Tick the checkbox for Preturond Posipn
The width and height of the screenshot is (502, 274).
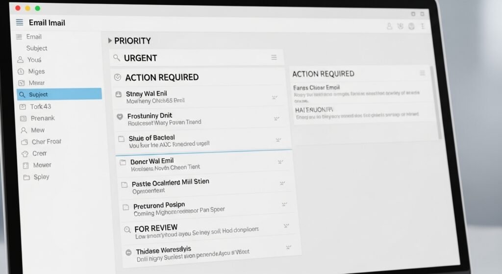tap(125, 207)
